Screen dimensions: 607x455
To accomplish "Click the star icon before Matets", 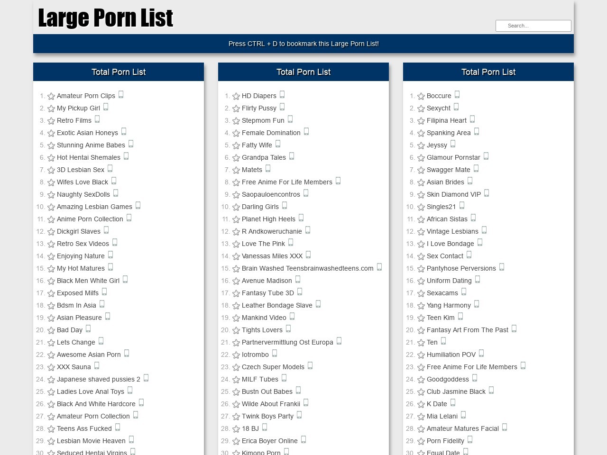I will click(236, 170).
